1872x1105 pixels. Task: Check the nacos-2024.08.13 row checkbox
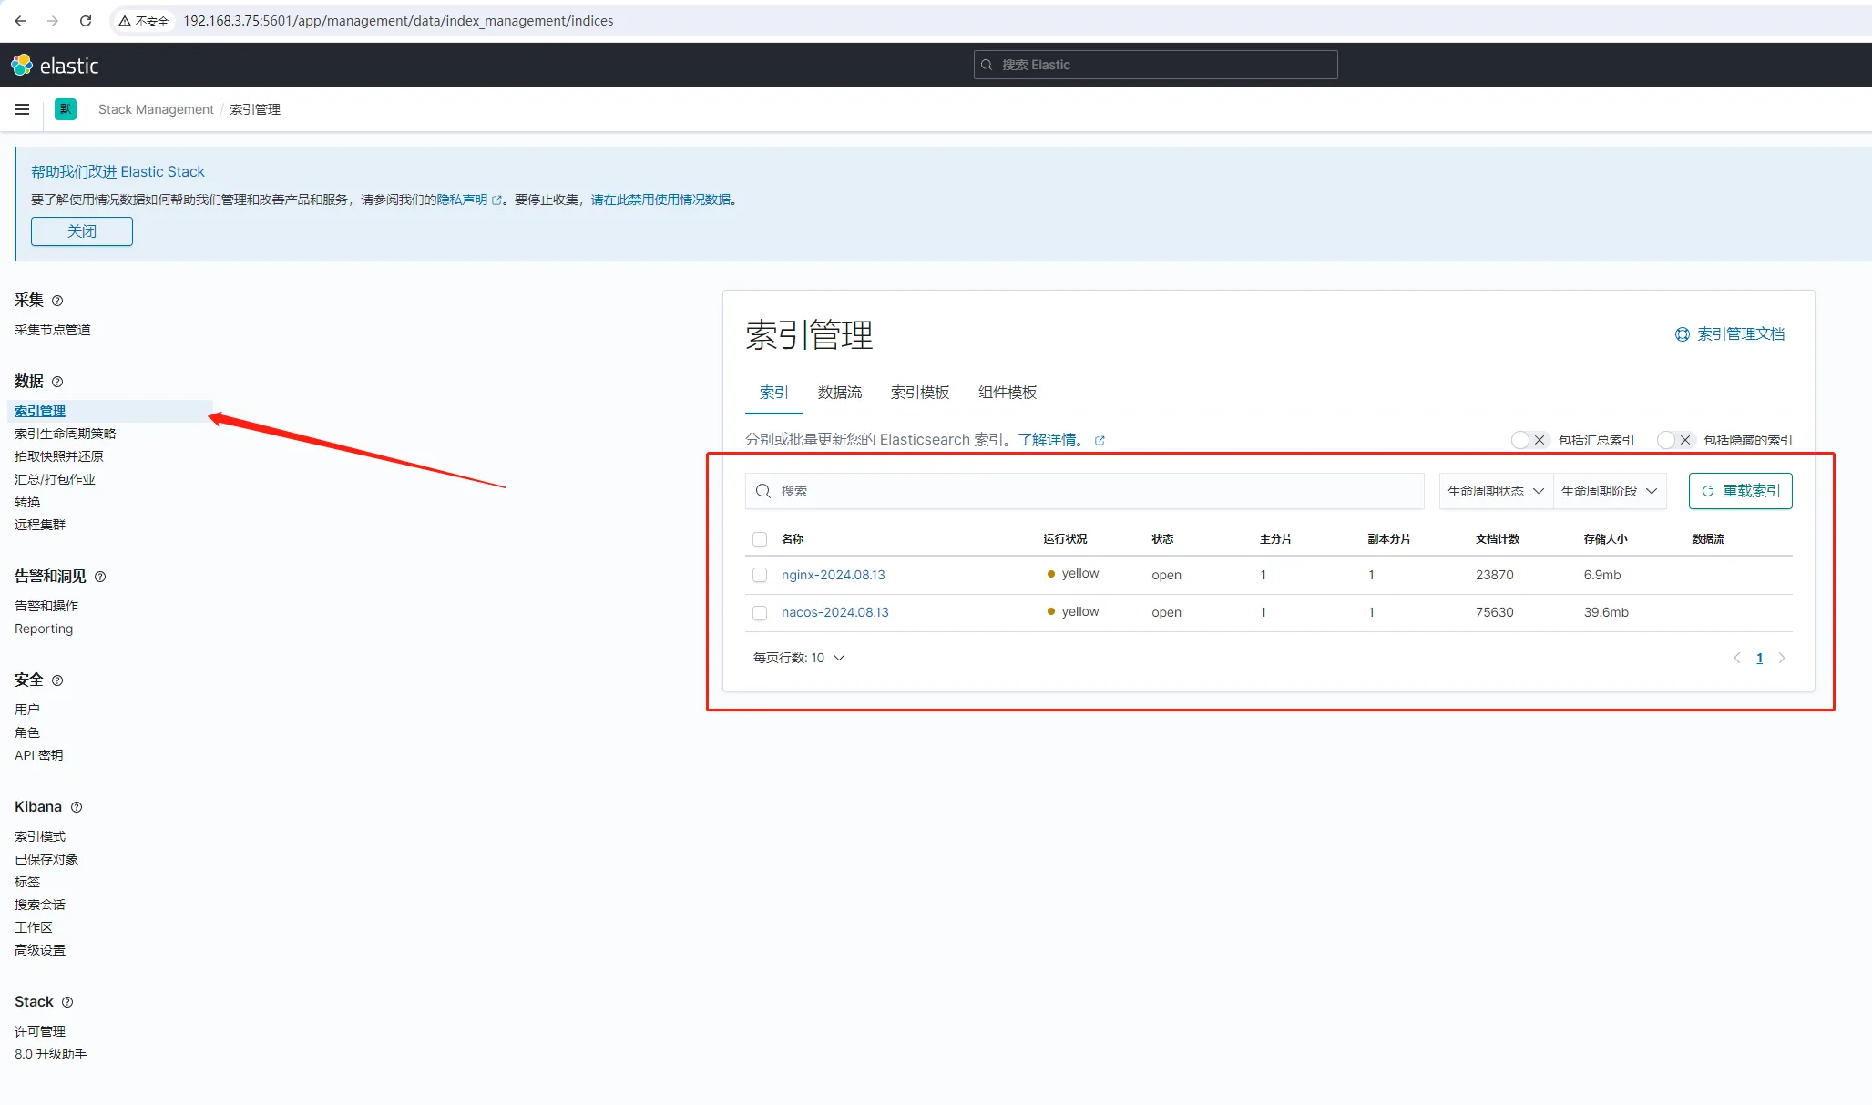[x=760, y=613]
